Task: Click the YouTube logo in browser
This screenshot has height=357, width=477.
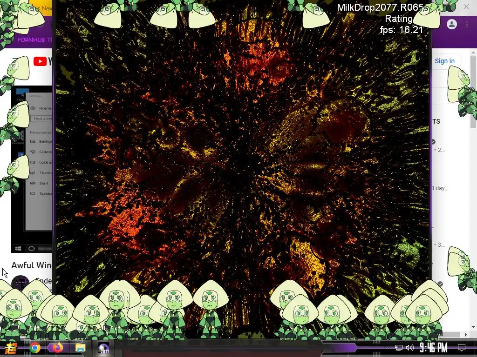Action: [42, 61]
